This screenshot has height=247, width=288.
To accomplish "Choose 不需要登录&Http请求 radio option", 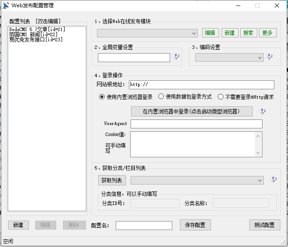I will pyautogui.click(x=220, y=97).
